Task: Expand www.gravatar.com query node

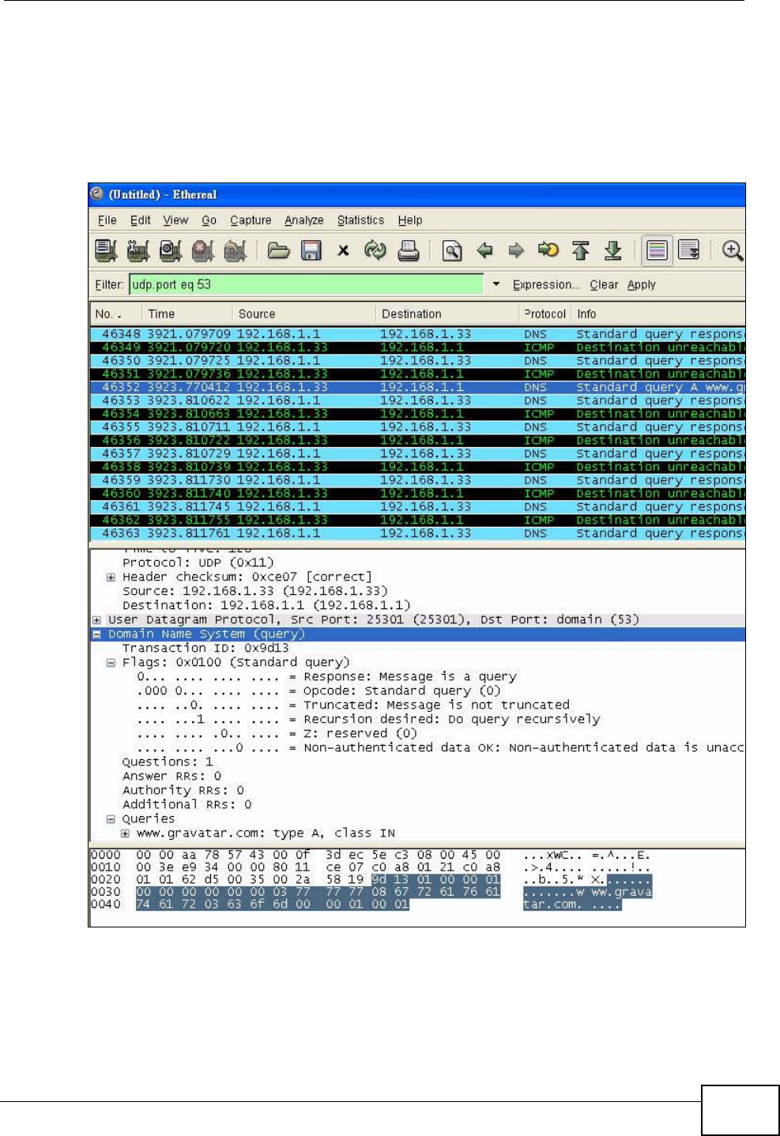Action: [125, 833]
